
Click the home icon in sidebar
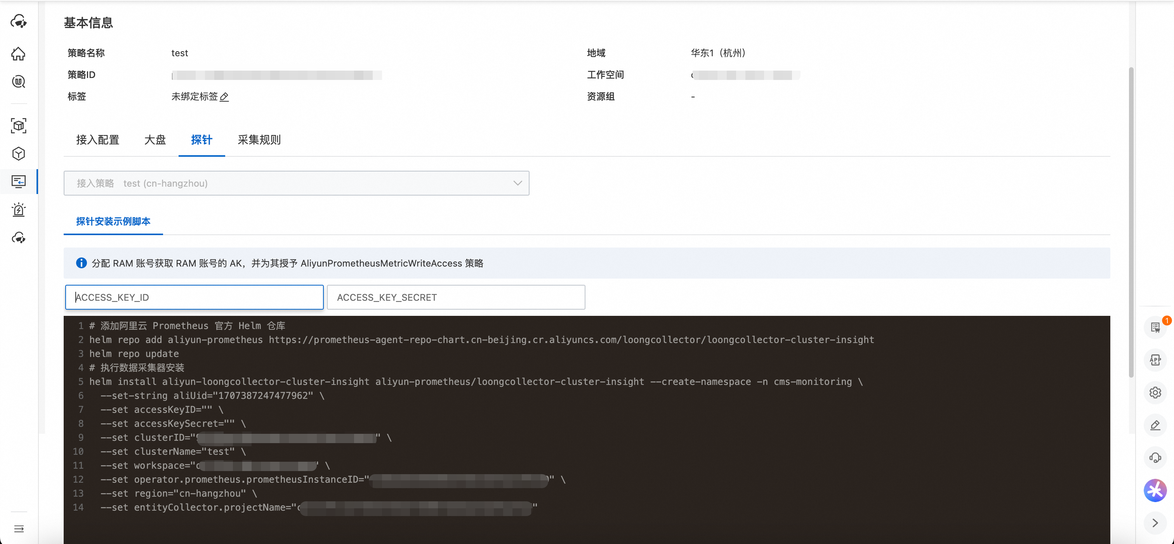point(18,54)
